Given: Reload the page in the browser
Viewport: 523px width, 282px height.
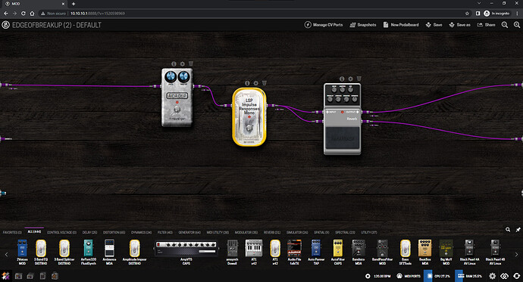Looking at the screenshot, I should point(23,14).
